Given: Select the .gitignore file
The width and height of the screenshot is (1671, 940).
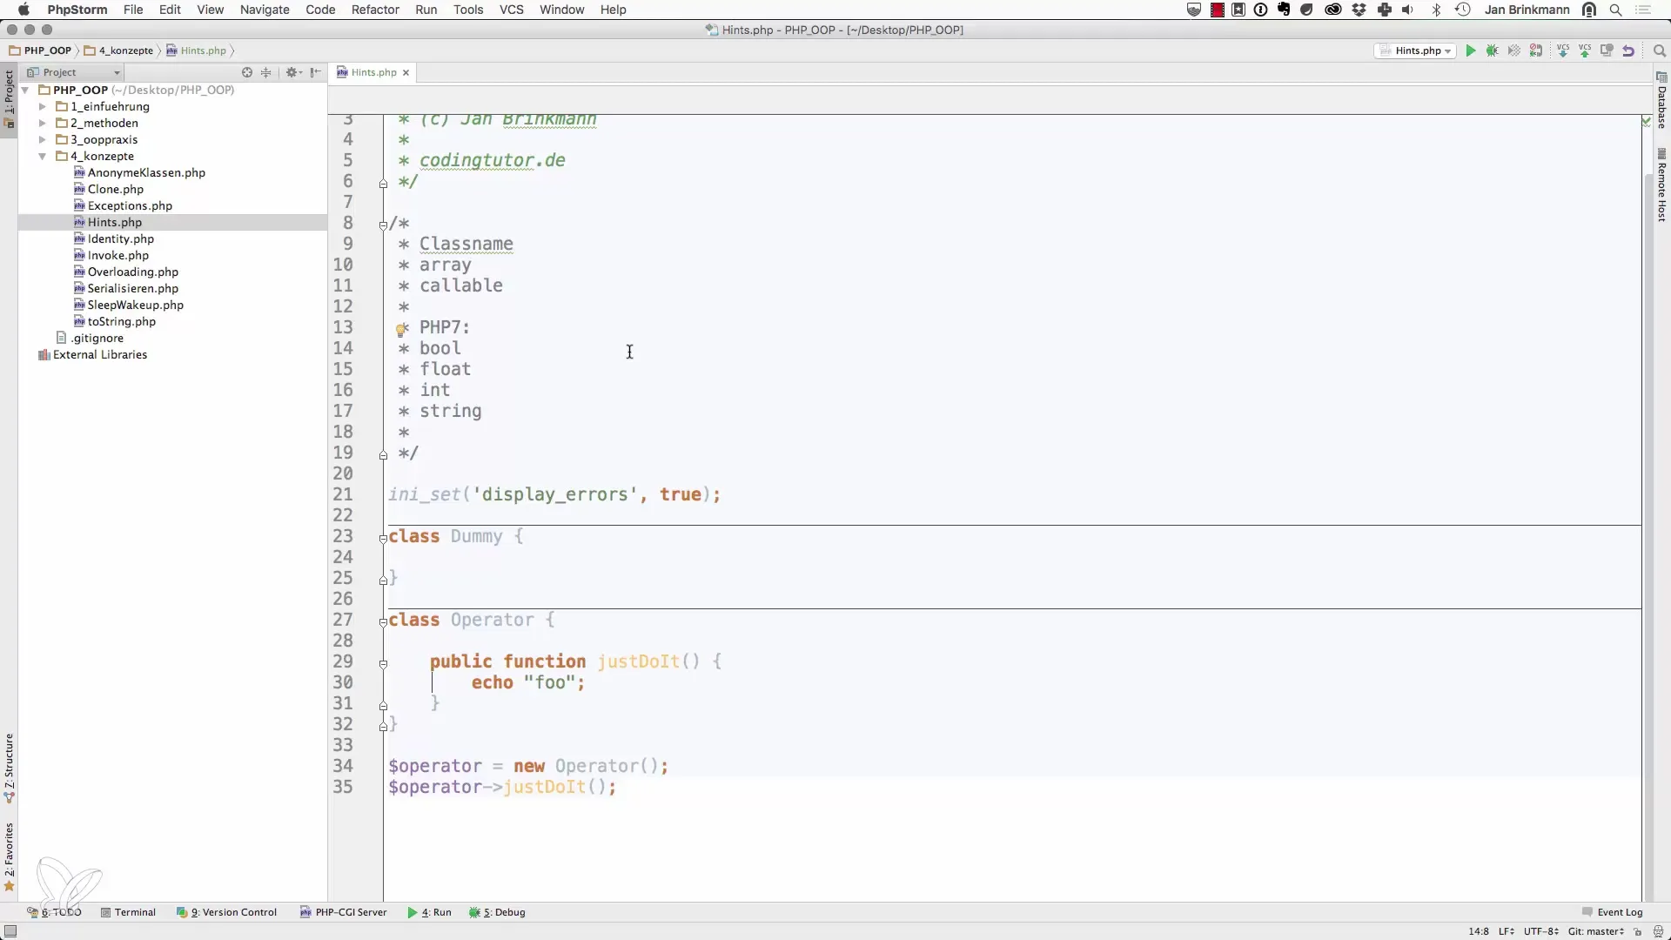Looking at the screenshot, I should click(x=97, y=338).
